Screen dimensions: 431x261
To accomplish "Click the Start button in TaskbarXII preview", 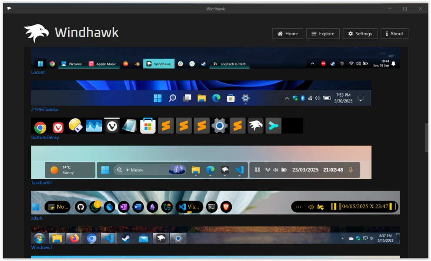I will click(x=105, y=170).
